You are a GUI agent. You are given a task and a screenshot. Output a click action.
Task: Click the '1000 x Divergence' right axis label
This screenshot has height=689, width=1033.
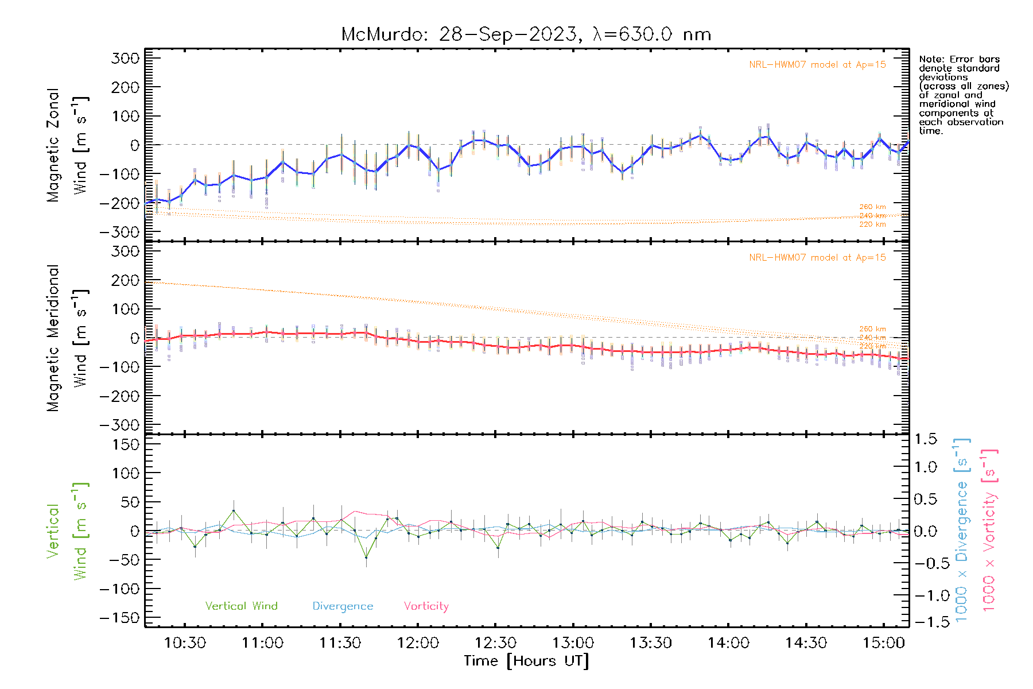pyautogui.click(x=962, y=531)
